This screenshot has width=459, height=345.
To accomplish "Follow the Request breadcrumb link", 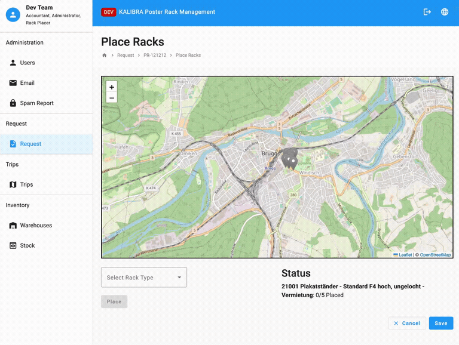I will tap(126, 56).
